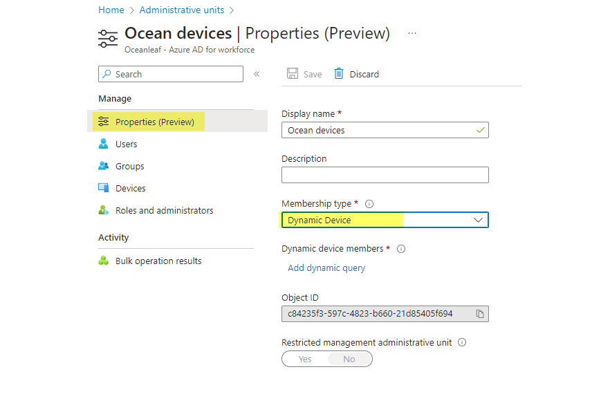Screen dimensions: 610x403
Task: Open the Membership type dropdown
Action: click(385, 221)
